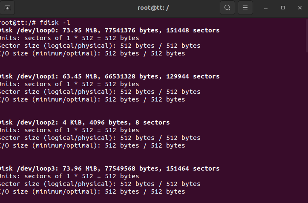Minimize the terminal window
Screen dimensions: 308x203
click(x=266, y=8)
